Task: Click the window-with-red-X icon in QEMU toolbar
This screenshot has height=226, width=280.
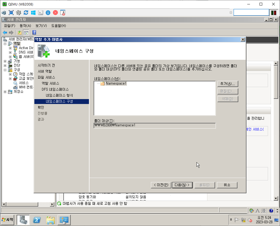Action: point(63,13)
